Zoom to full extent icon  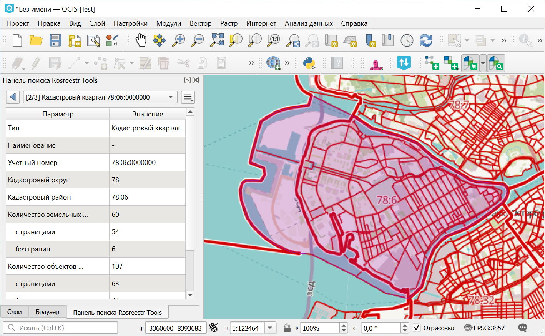coord(217,40)
